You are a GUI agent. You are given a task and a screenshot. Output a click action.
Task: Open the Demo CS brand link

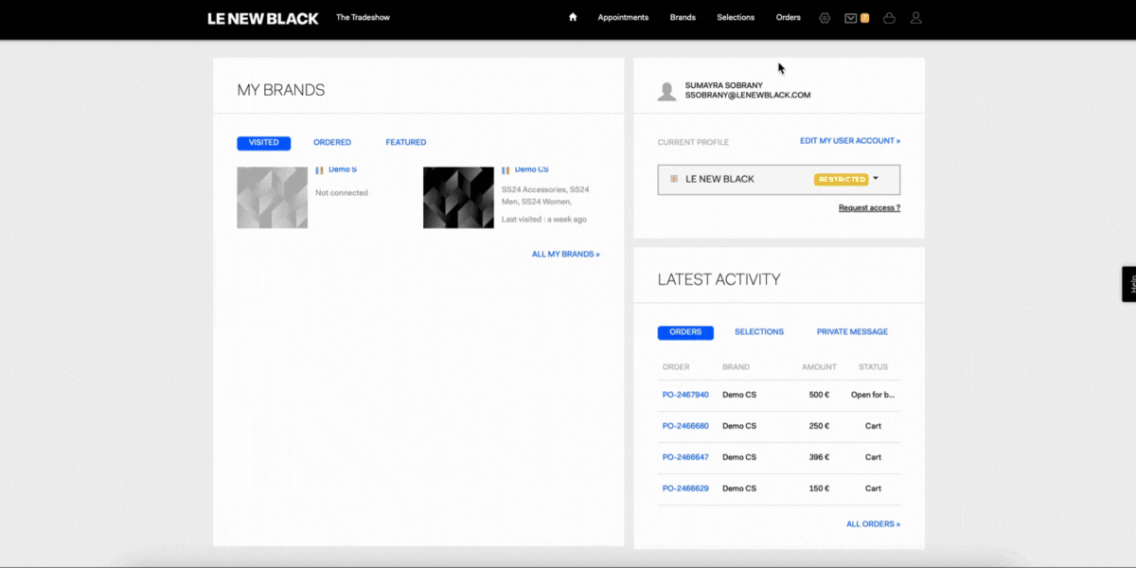click(531, 169)
